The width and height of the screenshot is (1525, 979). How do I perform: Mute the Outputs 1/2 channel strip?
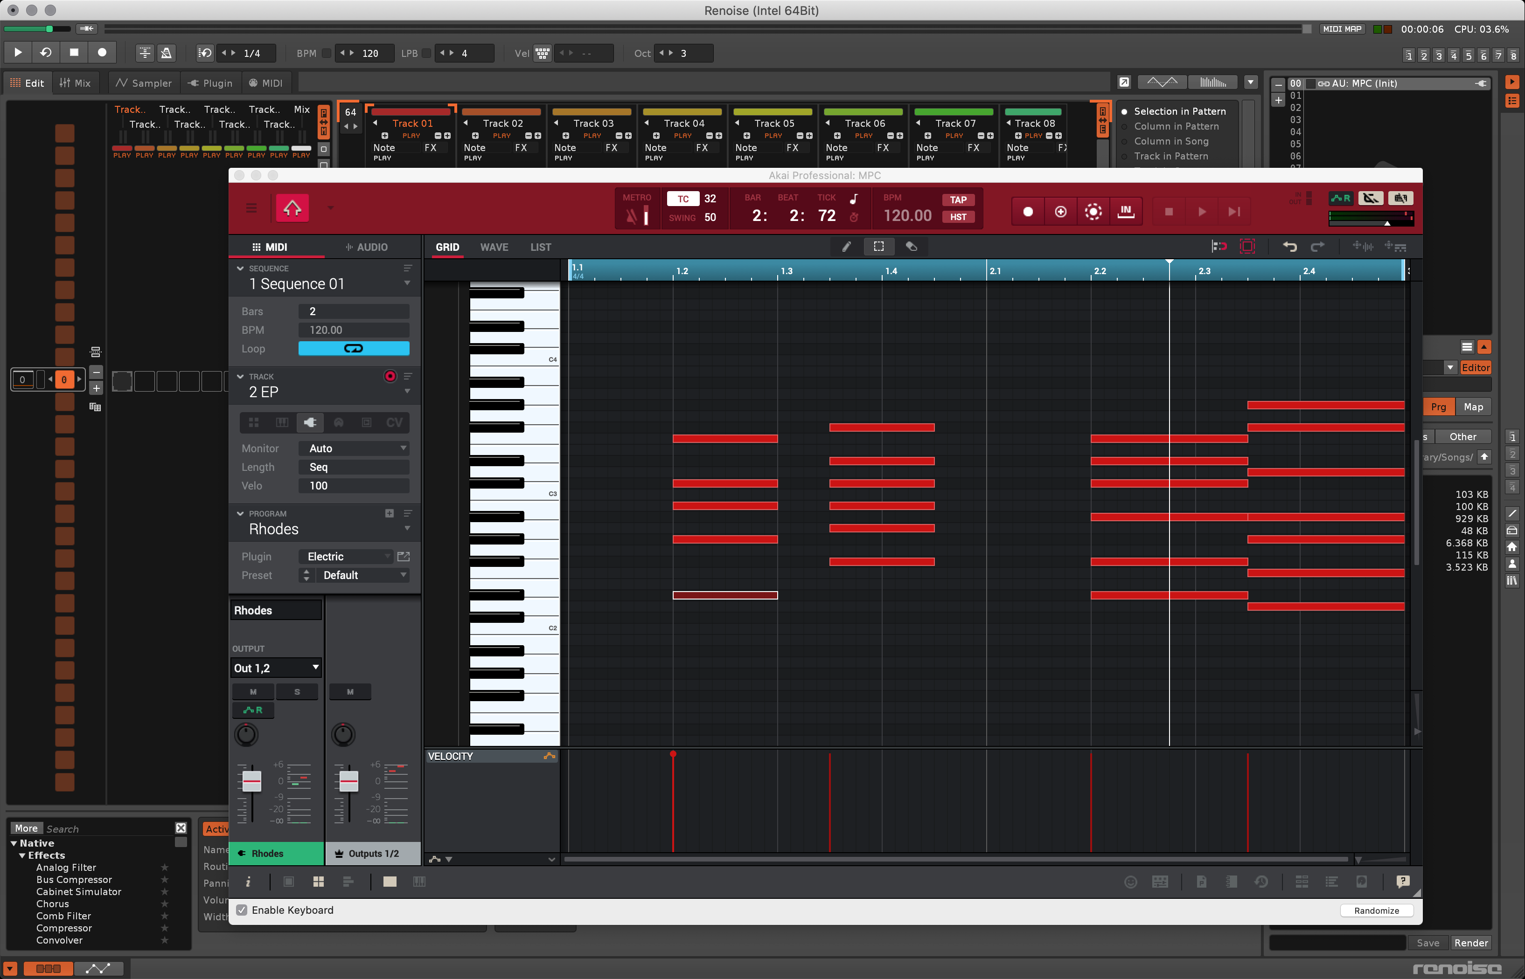350,692
